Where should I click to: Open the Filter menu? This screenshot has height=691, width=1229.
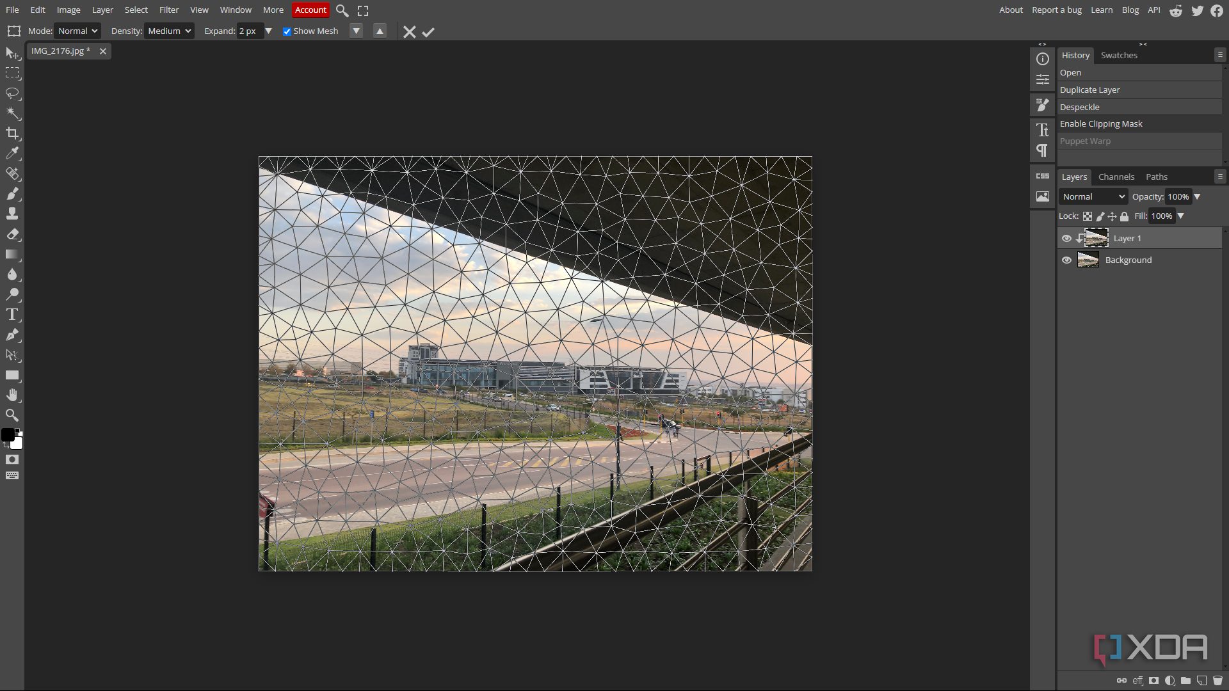[x=169, y=10]
